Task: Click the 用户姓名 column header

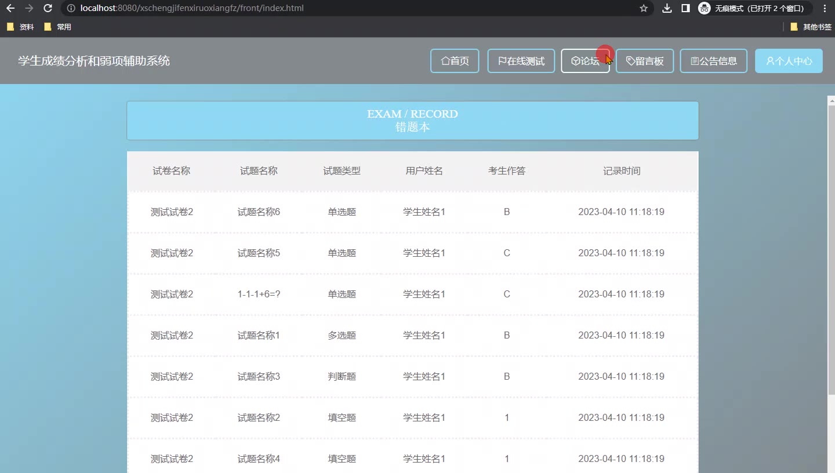Action: coord(424,171)
